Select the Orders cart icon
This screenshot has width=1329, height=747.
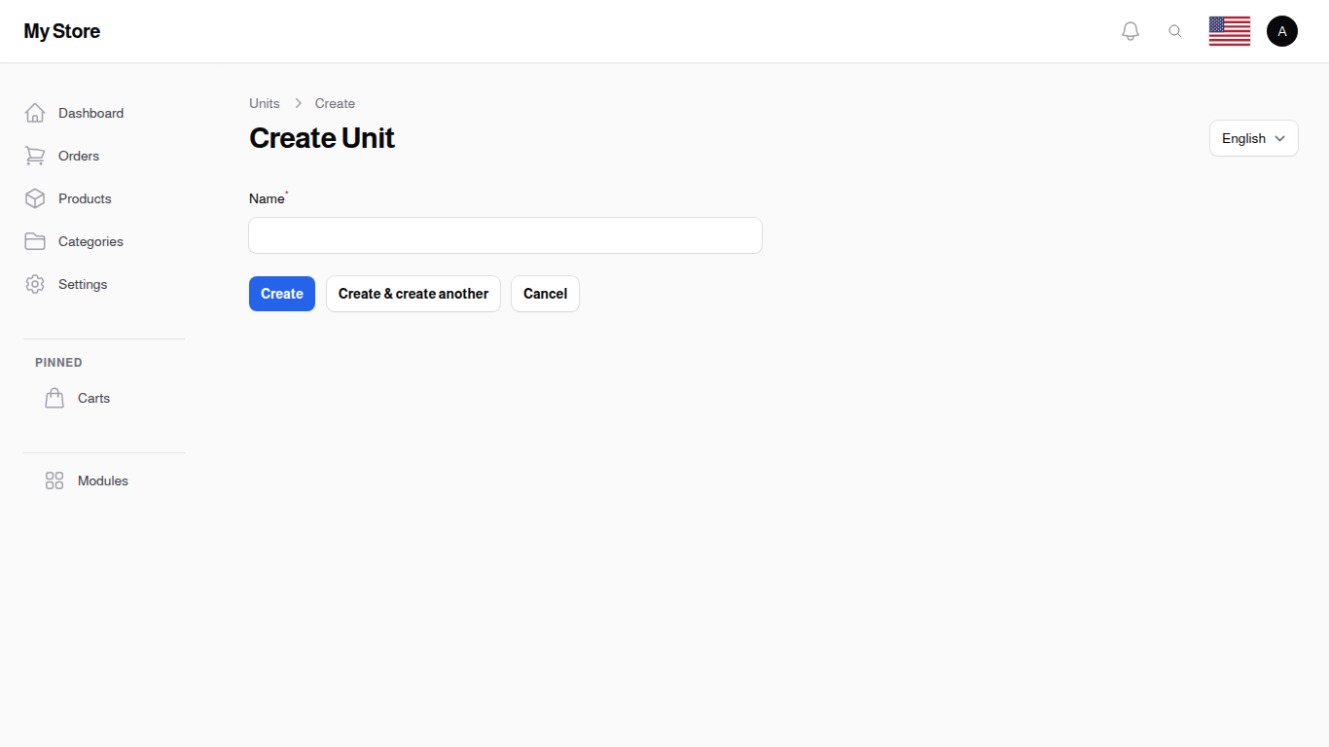click(x=35, y=156)
